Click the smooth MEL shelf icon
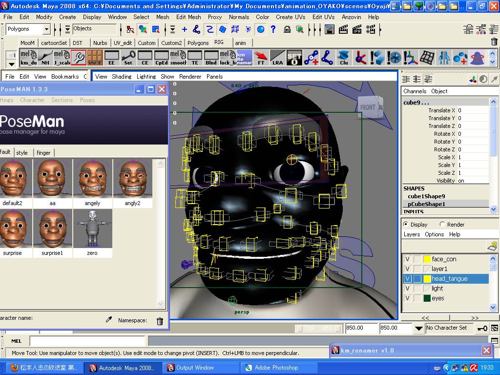Screen dimensions: 500x375 pos(178,58)
